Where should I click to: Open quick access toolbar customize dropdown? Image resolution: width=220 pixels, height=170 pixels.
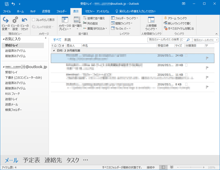[x=19, y=4]
